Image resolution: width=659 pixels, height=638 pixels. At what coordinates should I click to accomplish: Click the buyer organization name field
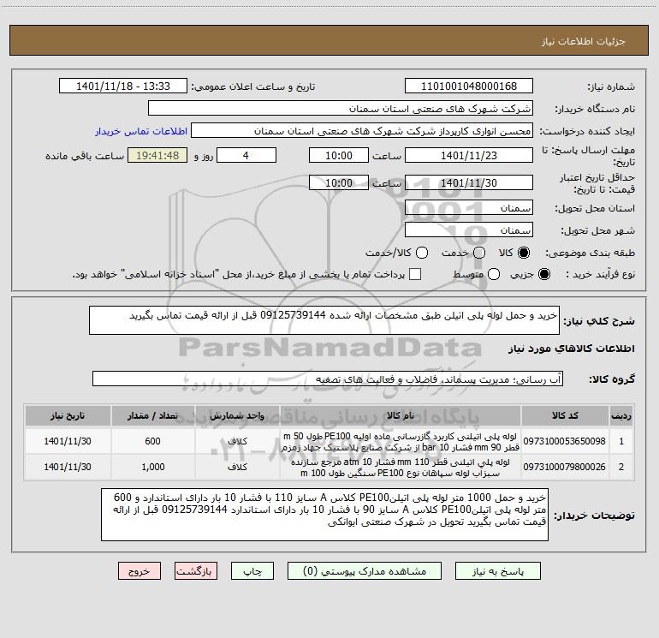(x=341, y=109)
